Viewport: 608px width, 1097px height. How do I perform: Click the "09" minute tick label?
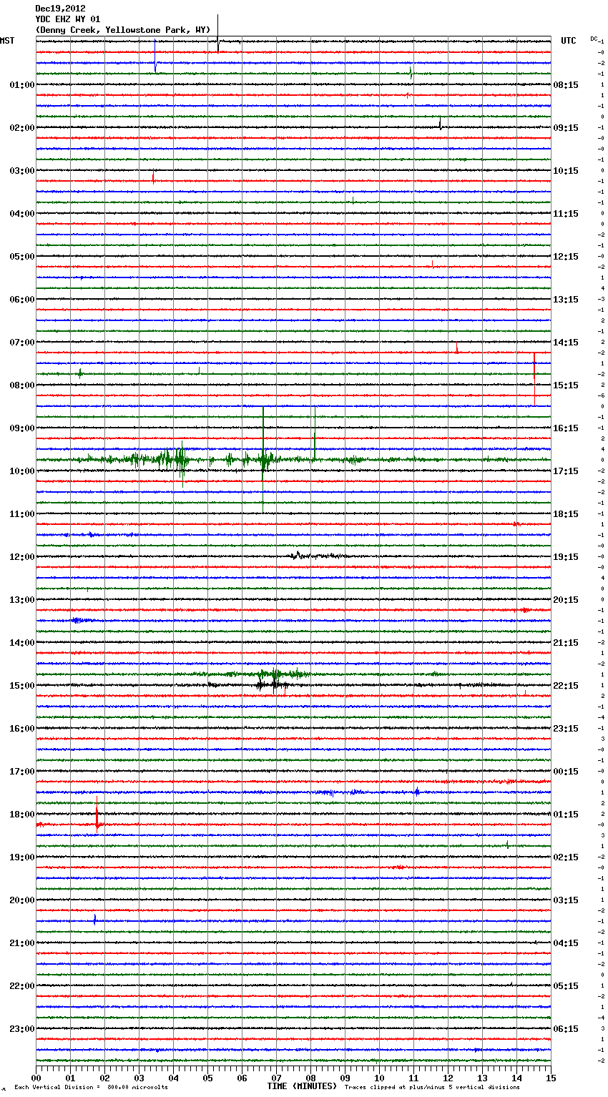pos(345,1078)
